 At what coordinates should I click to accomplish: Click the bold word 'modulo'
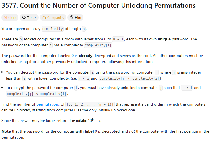click(x=79, y=121)
